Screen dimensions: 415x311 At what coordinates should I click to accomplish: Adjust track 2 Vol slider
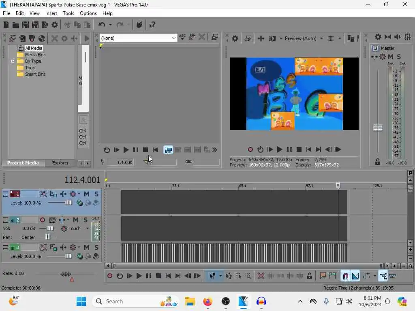50,228
